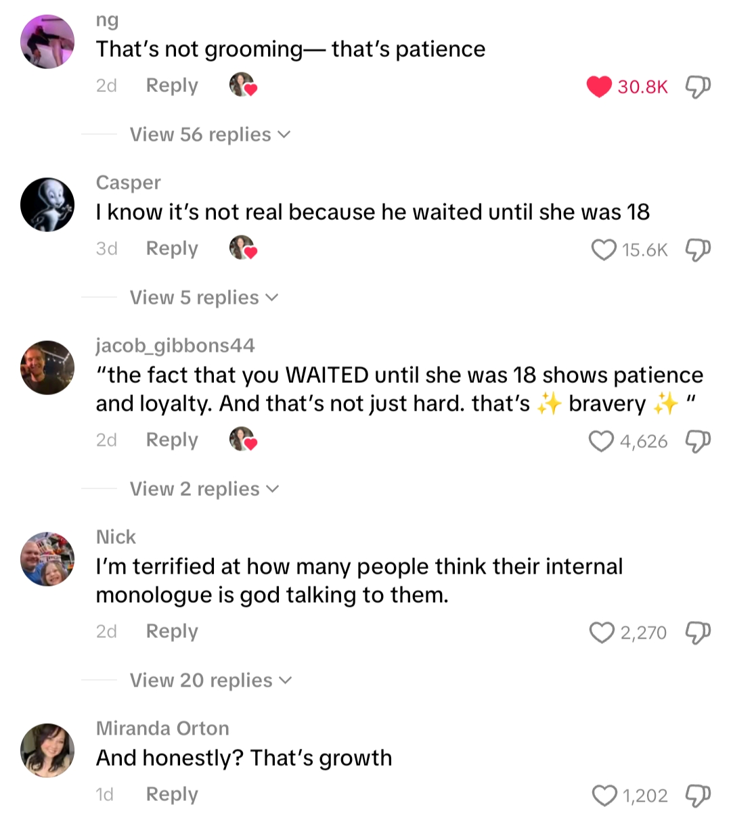Like Casper's comment with the heart

[x=603, y=250]
